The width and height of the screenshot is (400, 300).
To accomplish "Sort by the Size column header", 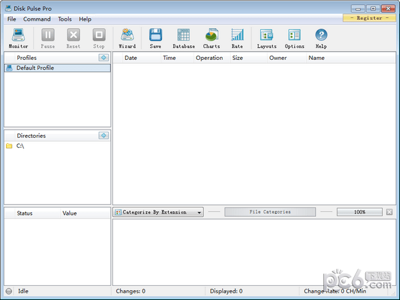I will 249,58.
